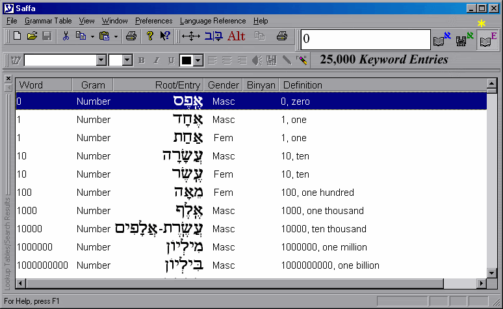Click the grid table icon next to the speaker
This screenshot has width=503, height=309.
(272, 60)
